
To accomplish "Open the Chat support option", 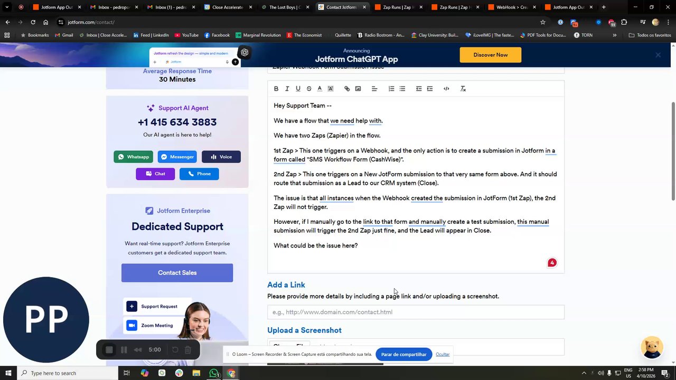I will (155, 174).
